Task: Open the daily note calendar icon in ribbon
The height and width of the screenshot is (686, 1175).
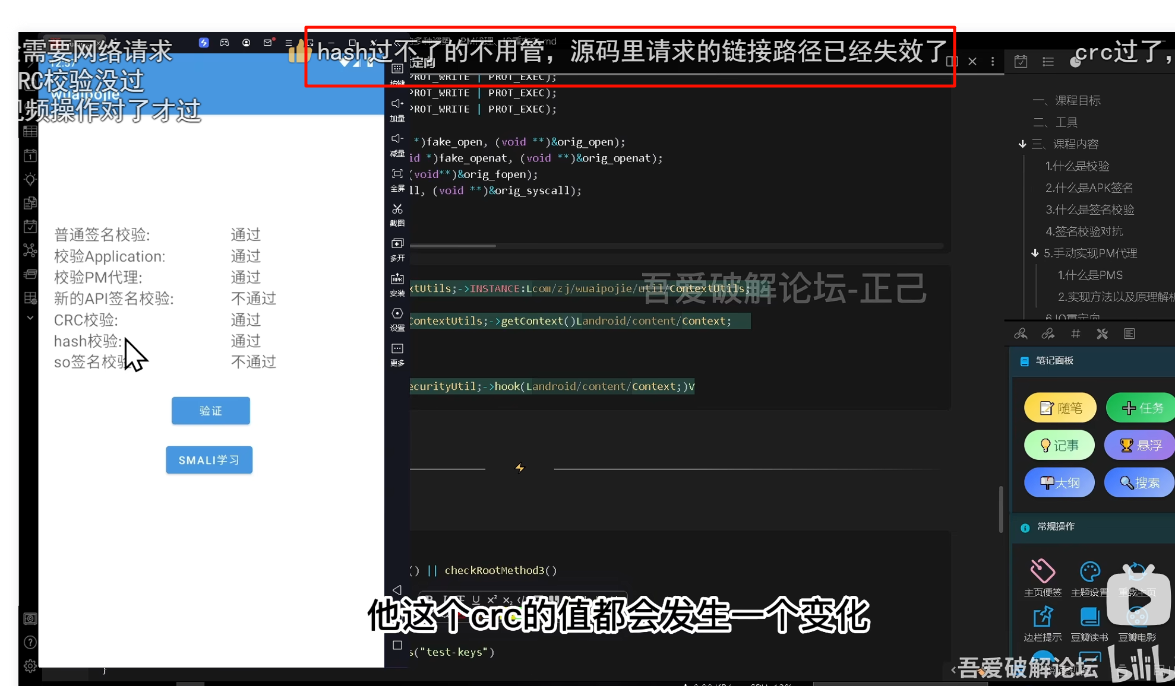Action: tap(30, 155)
